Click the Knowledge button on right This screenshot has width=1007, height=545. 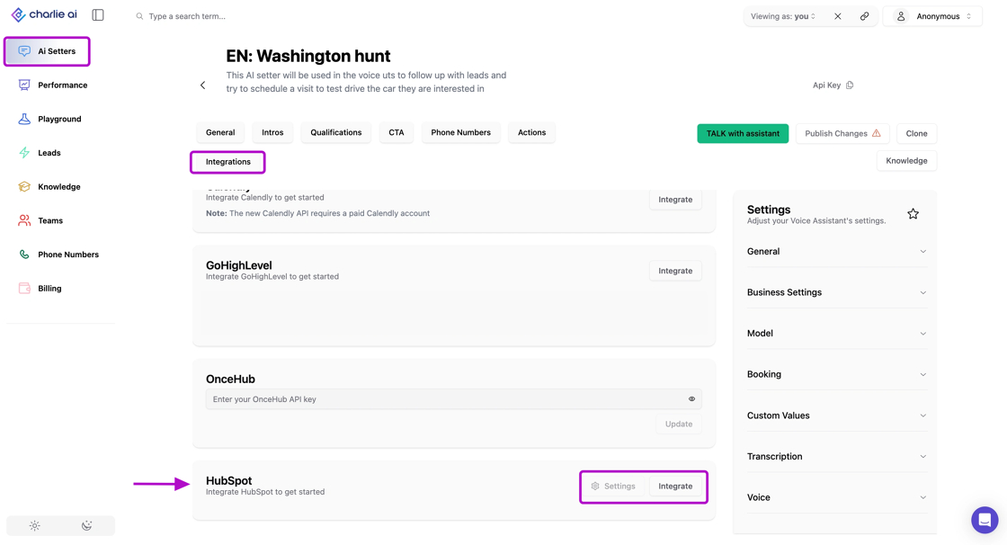pos(907,161)
